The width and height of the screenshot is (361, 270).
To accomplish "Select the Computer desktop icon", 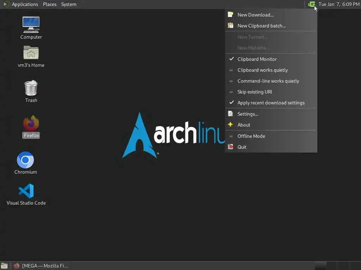I will [x=31, y=28].
